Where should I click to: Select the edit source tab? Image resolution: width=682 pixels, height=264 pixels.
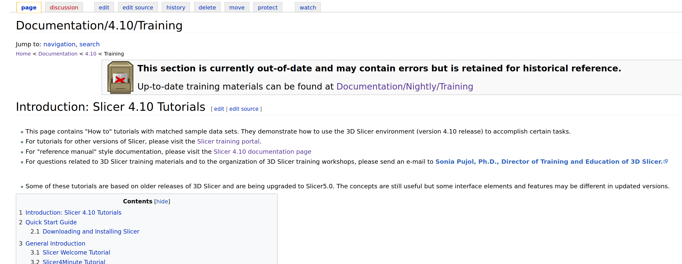(x=138, y=7)
